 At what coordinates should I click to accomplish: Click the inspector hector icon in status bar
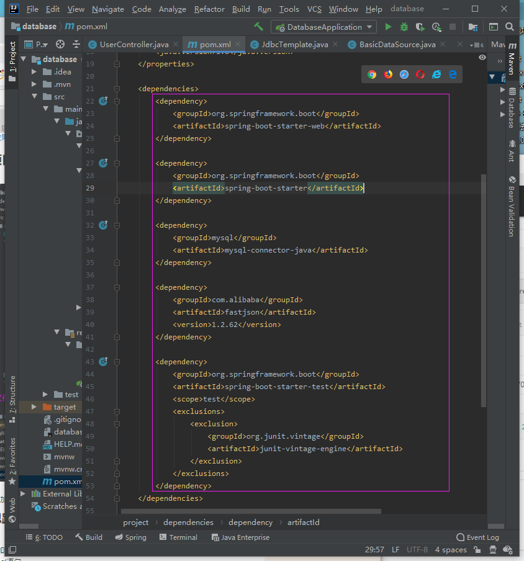[x=493, y=550]
